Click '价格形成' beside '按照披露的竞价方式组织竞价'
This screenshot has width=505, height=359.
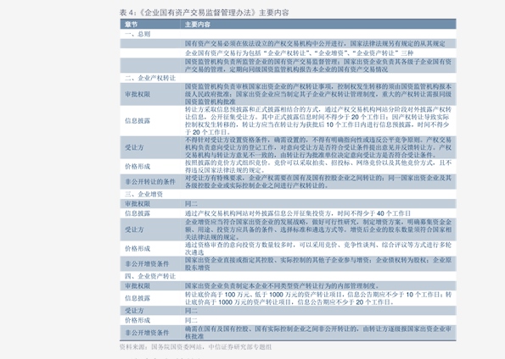[137, 167]
